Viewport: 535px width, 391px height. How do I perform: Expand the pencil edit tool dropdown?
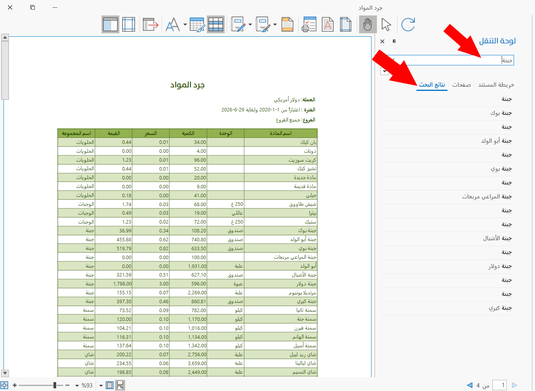[x=250, y=24]
